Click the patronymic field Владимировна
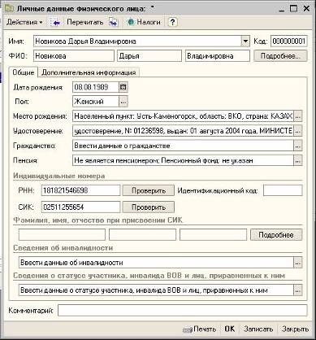The height and width of the screenshot is (340, 316). [x=218, y=56]
